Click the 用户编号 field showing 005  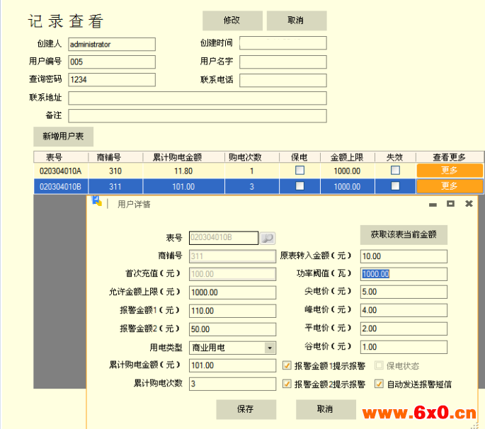[112, 62]
